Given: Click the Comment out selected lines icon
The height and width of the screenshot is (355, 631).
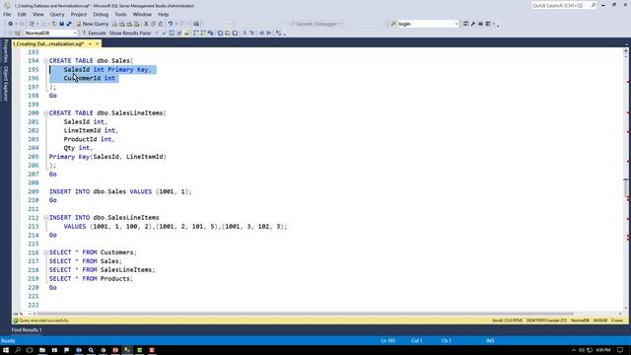Looking at the screenshot, I should 245,33.
